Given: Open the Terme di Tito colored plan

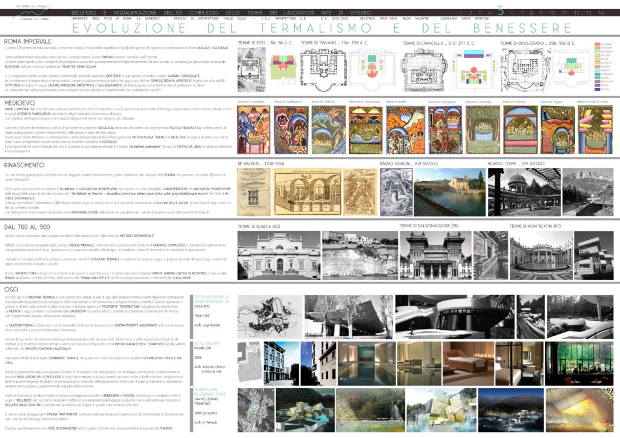Looking at the screenshot, I should (283, 69).
